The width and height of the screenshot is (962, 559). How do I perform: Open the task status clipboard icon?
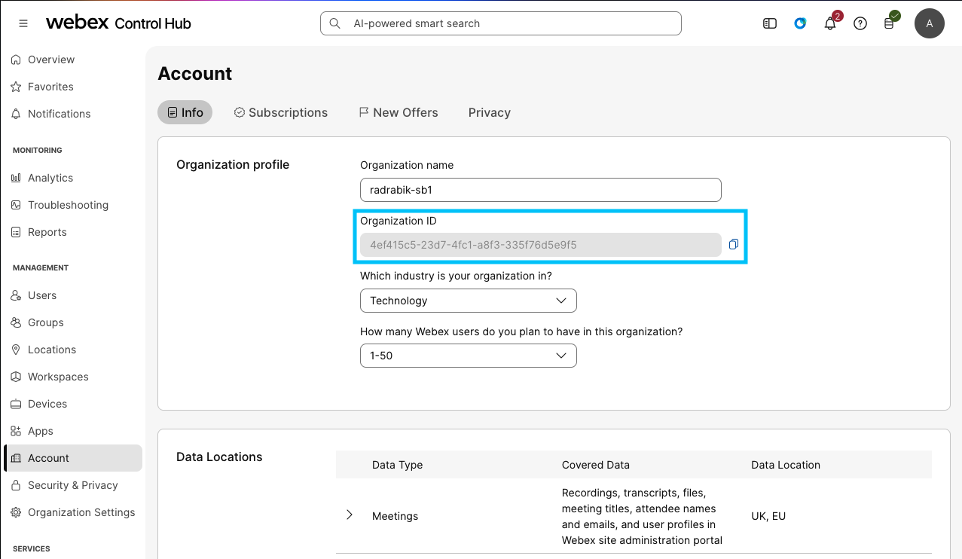pos(890,22)
